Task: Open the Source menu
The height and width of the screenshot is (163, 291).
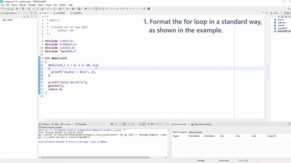Action: [x=14, y=5]
